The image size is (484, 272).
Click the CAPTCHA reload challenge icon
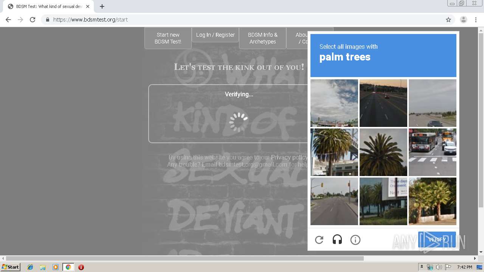(x=319, y=240)
